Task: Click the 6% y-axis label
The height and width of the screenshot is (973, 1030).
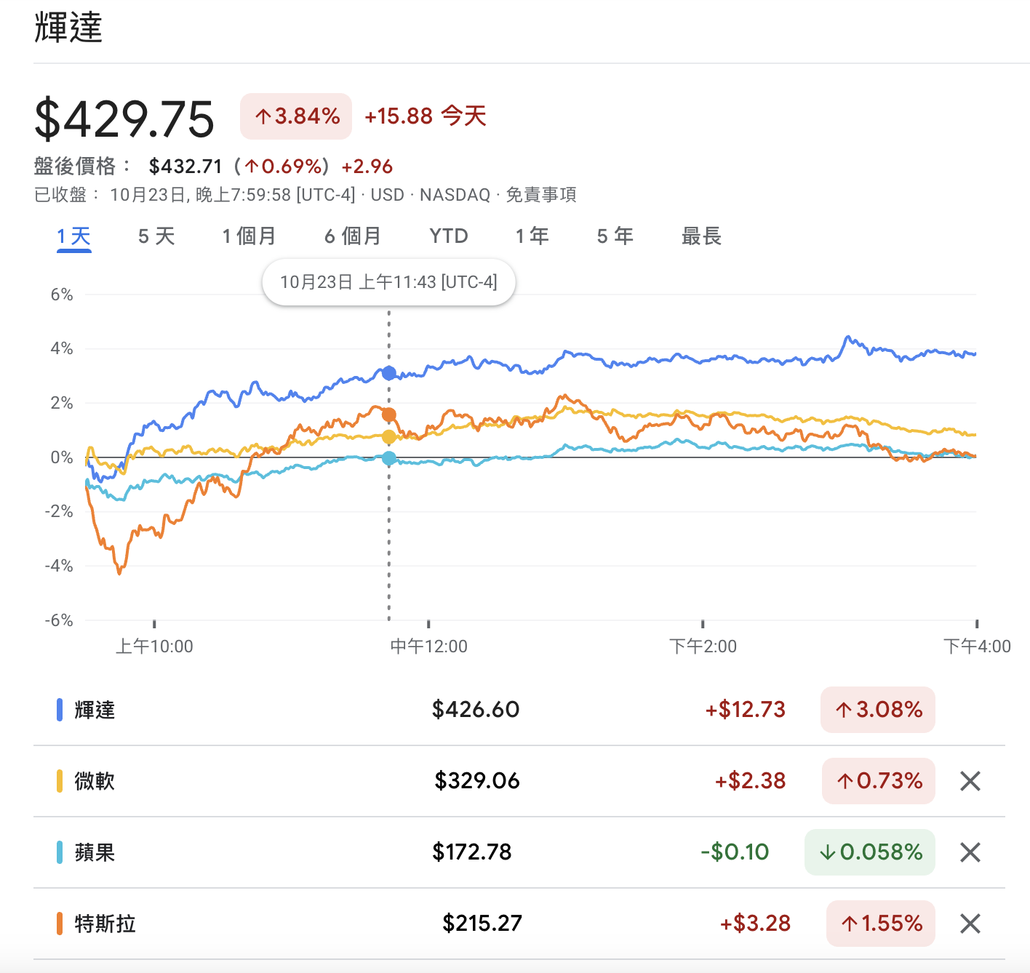Action: point(62,295)
